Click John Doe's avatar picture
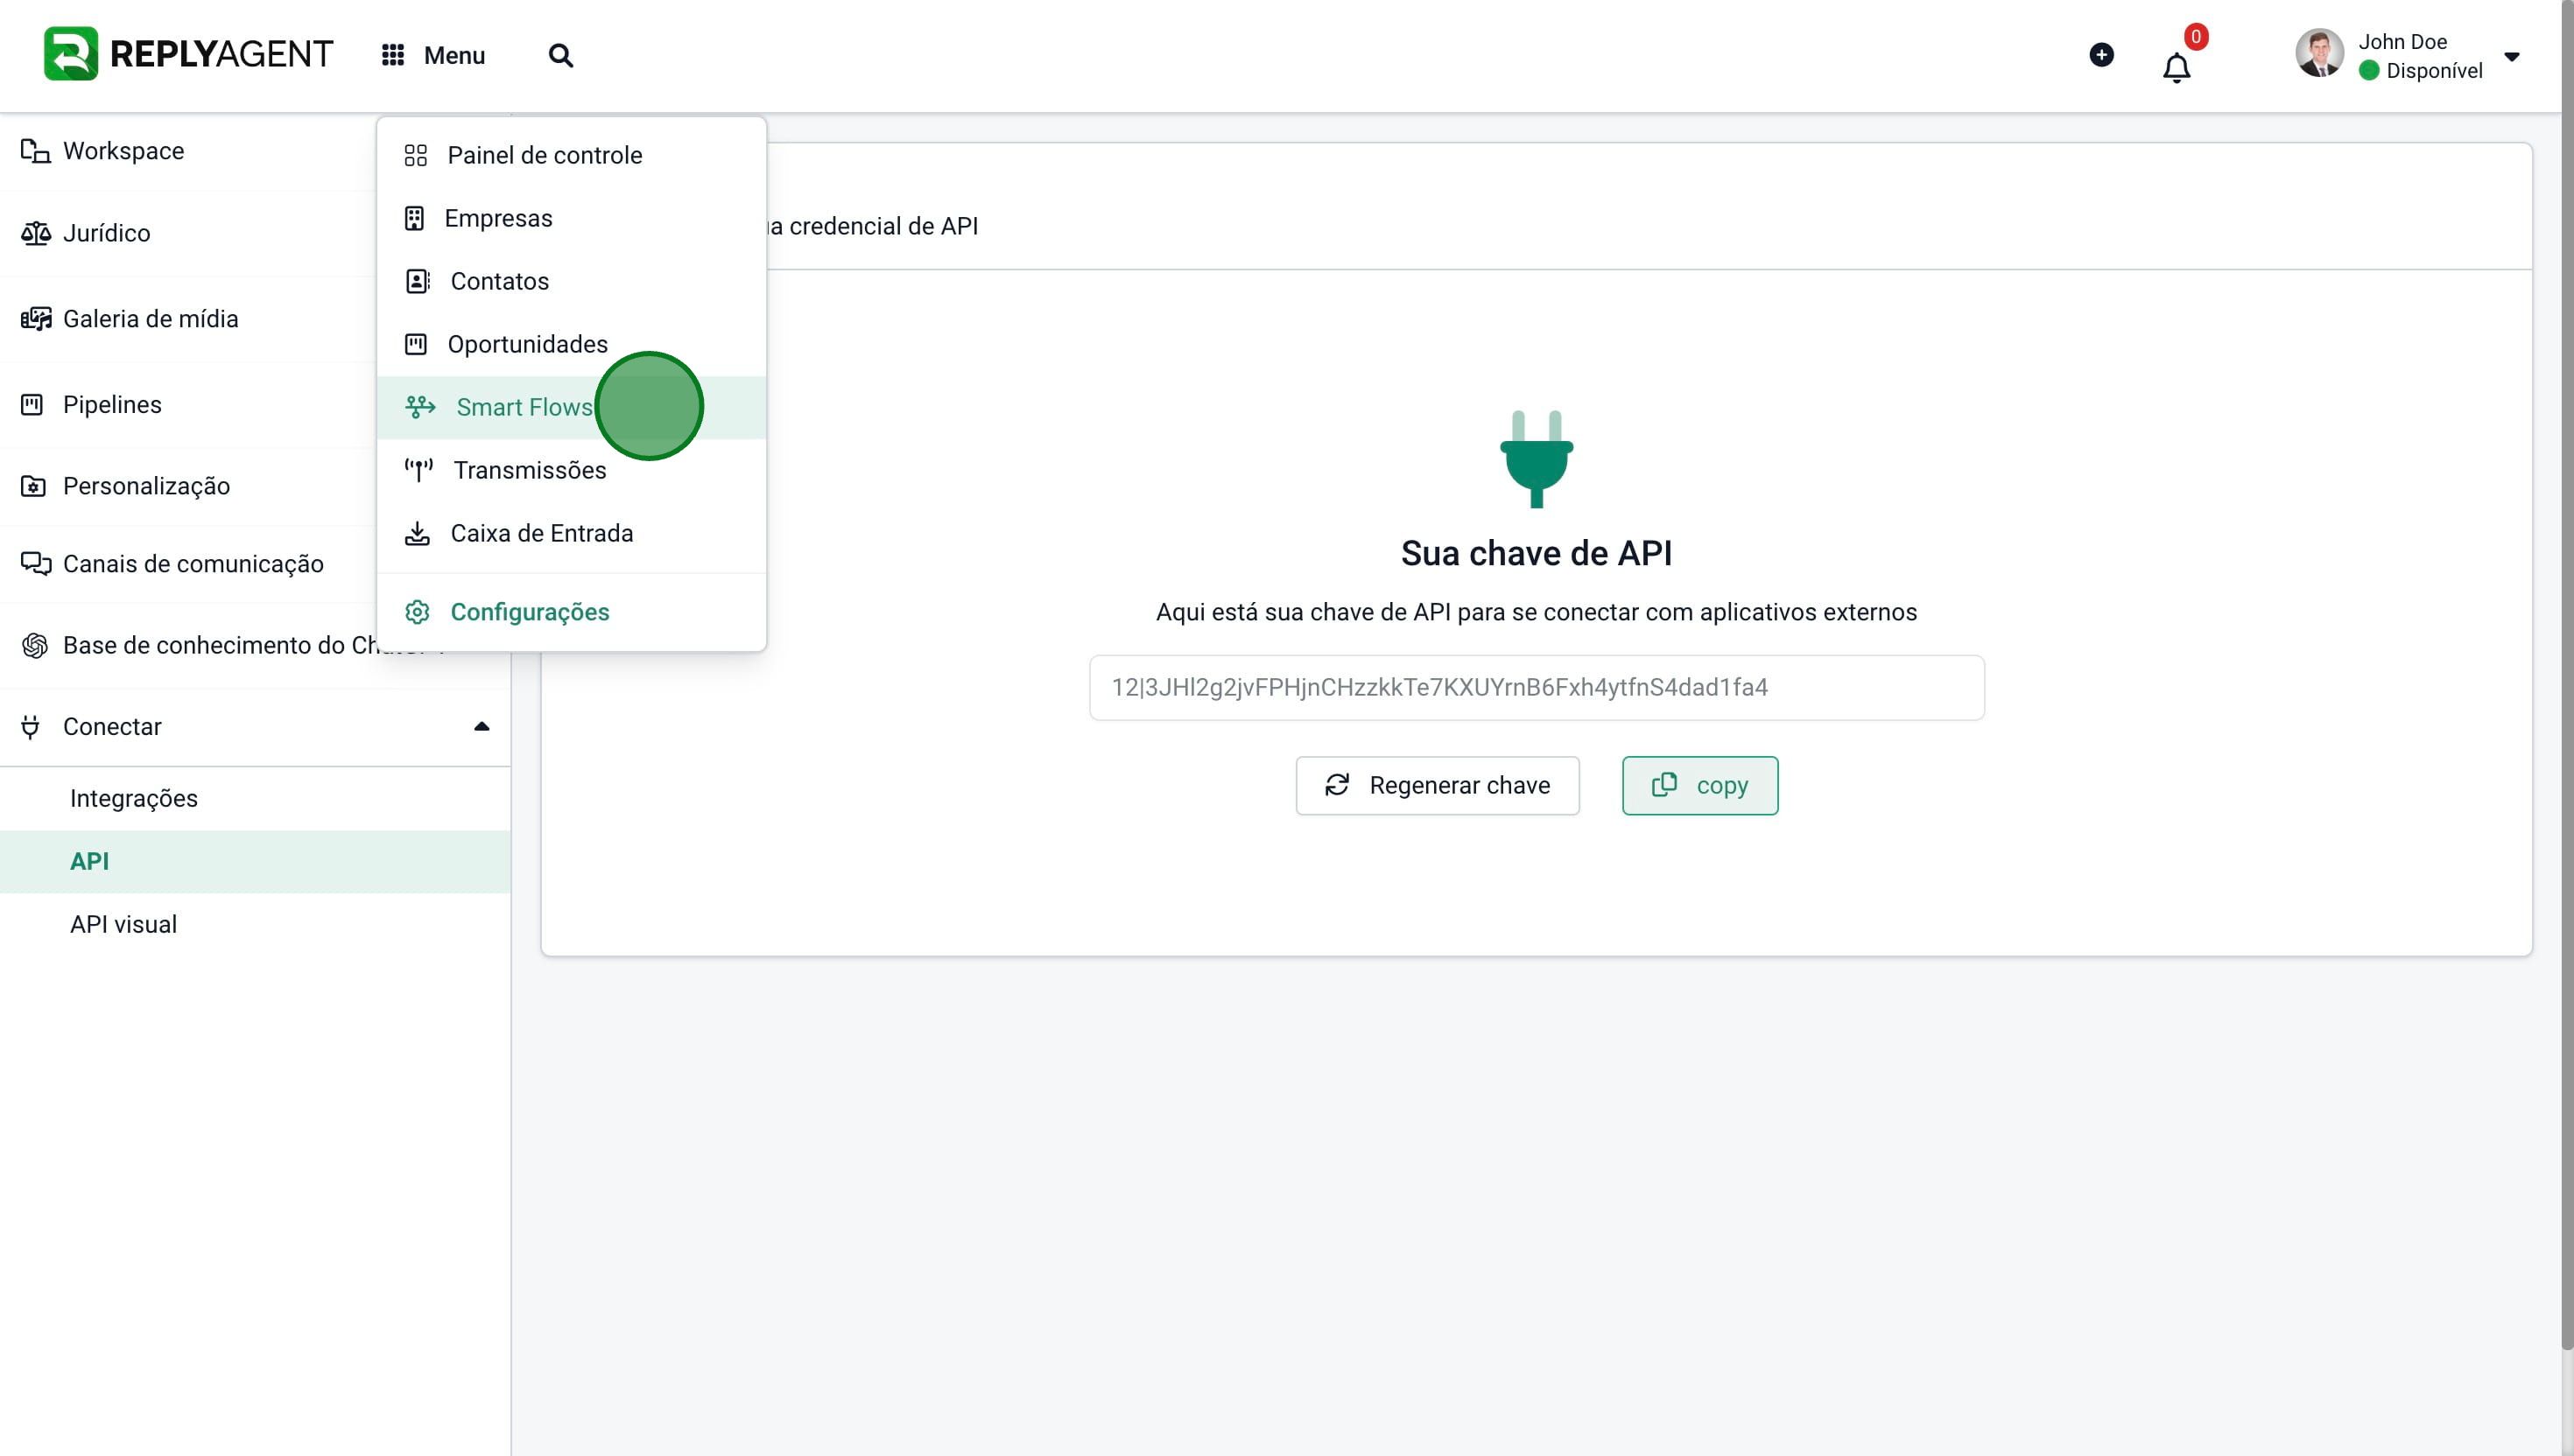This screenshot has height=1456, width=2574. pos(2320,54)
